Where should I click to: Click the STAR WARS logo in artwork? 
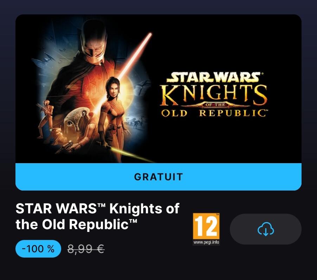click(x=214, y=77)
